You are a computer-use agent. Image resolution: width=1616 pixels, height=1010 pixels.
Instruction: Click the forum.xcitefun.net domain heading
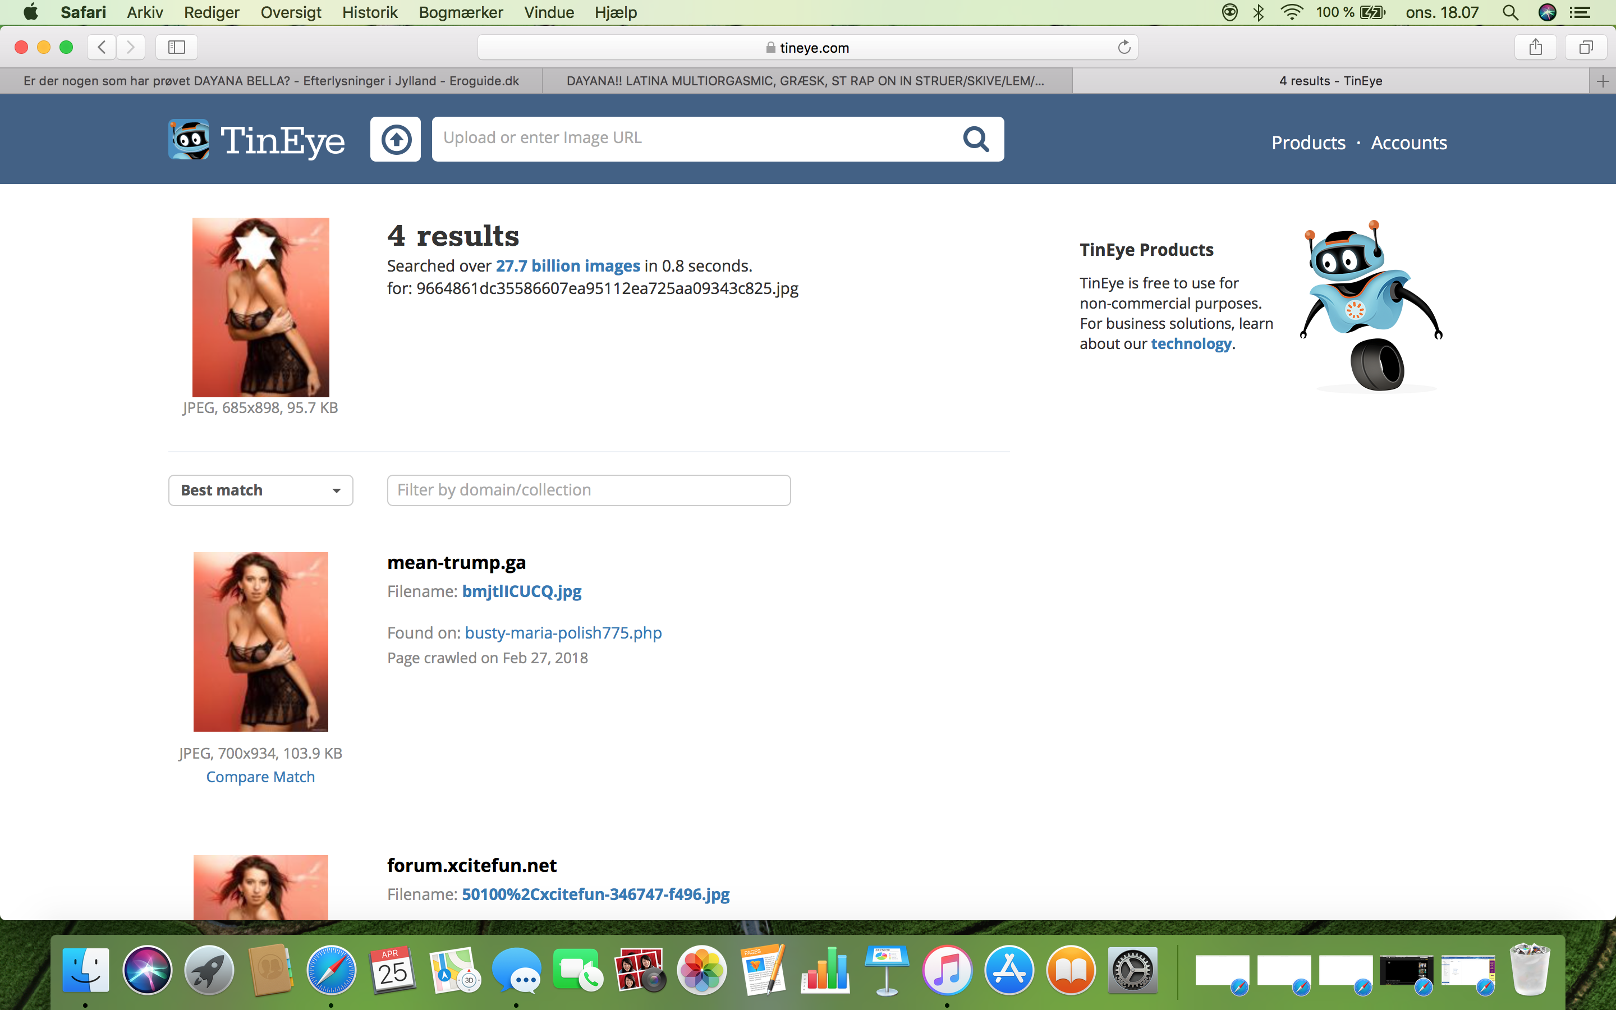(x=471, y=865)
